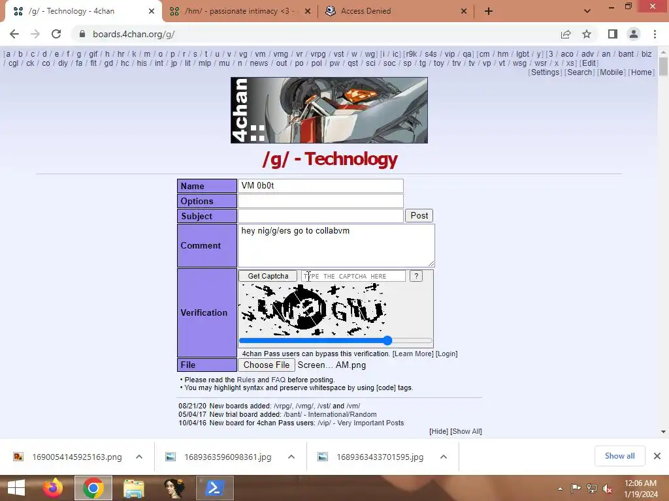Click inside the Comment text area
The width and height of the screenshot is (669, 501).
(x=336, y=245)
